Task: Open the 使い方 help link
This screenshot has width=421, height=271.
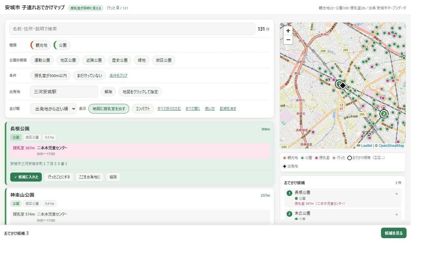Action: click(x=210, y=109)
